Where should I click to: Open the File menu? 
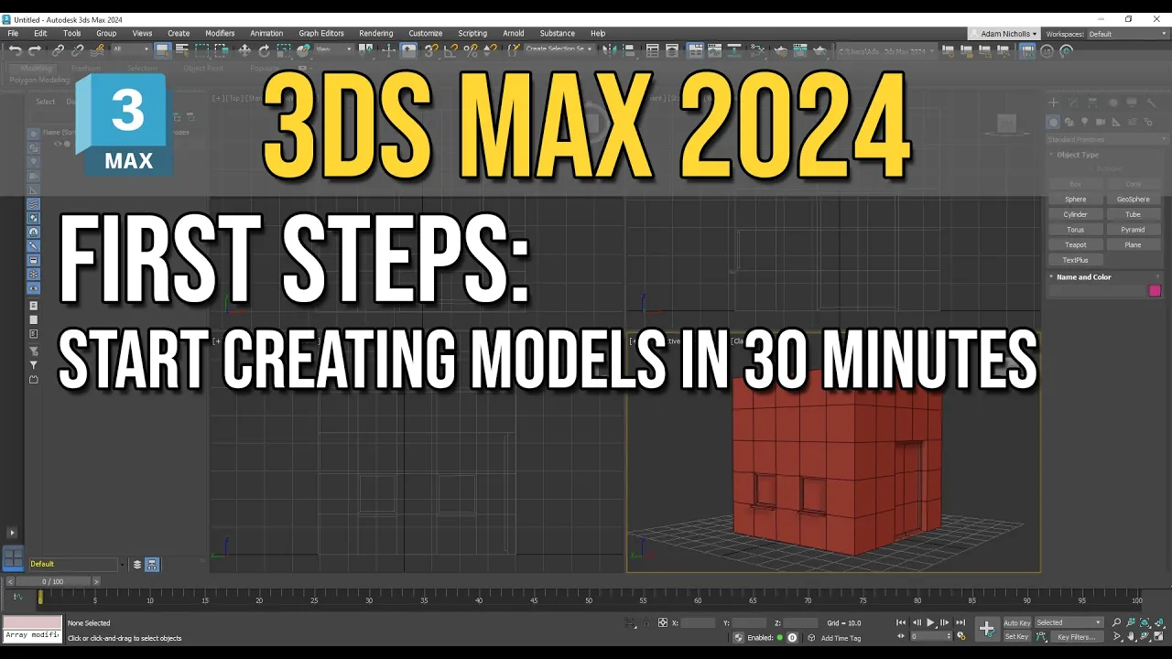pyautogui.click(x=13, y=34)
